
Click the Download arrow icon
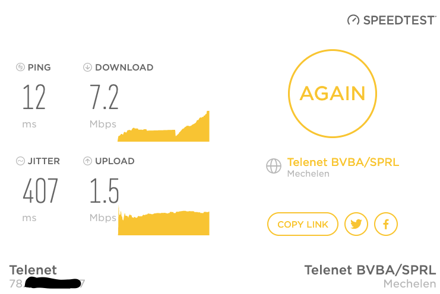[87, 67]
